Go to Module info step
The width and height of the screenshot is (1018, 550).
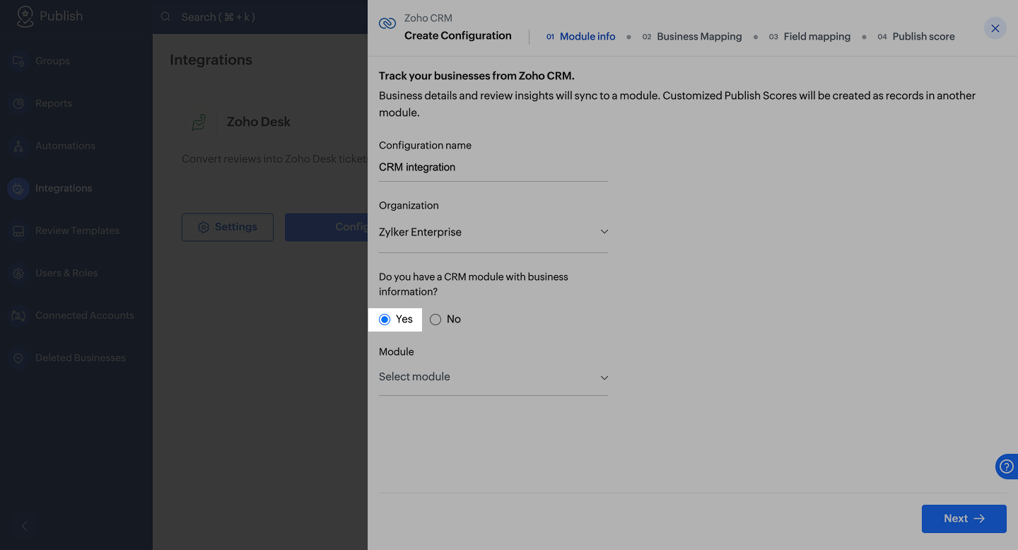580,37
